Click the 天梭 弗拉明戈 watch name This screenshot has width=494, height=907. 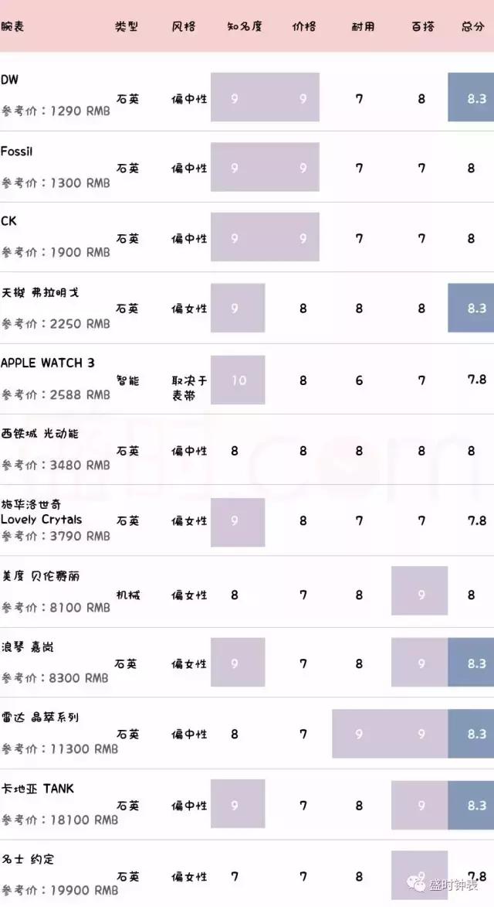39,292
